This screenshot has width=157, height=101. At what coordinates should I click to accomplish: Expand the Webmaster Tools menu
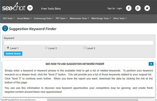click(79, 18)
